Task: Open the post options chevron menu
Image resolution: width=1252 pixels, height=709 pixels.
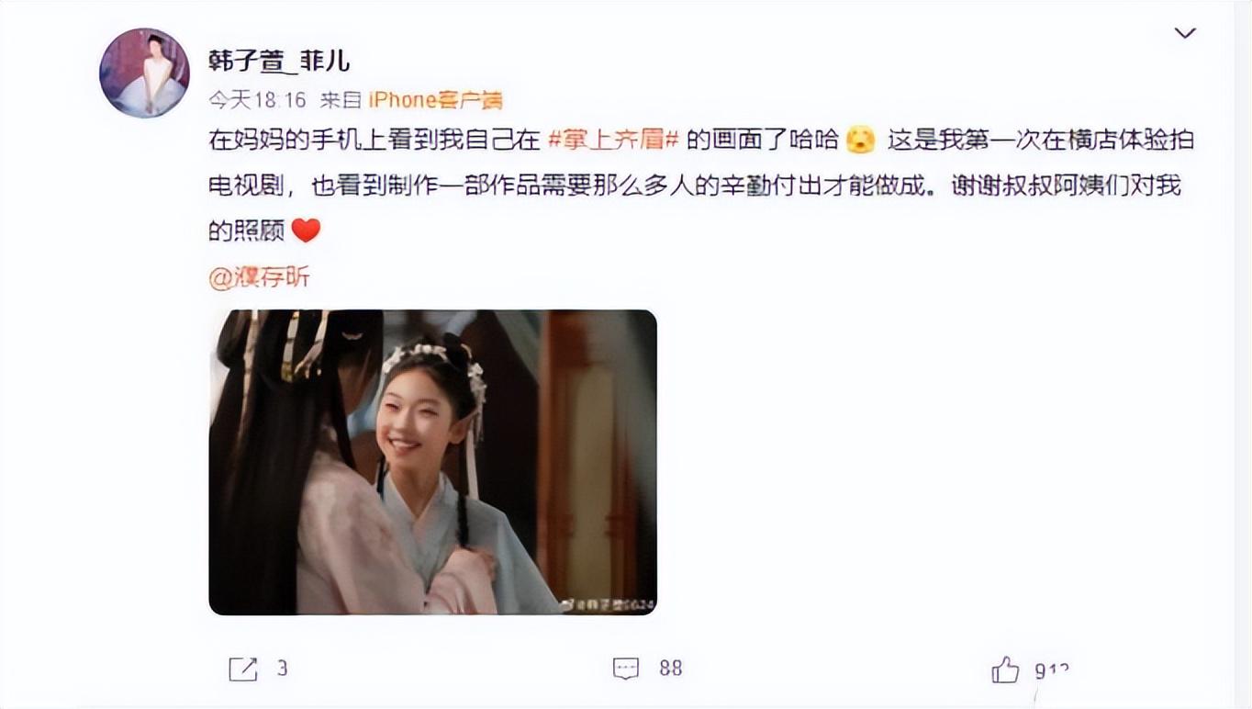Action: coord(1185,34)
